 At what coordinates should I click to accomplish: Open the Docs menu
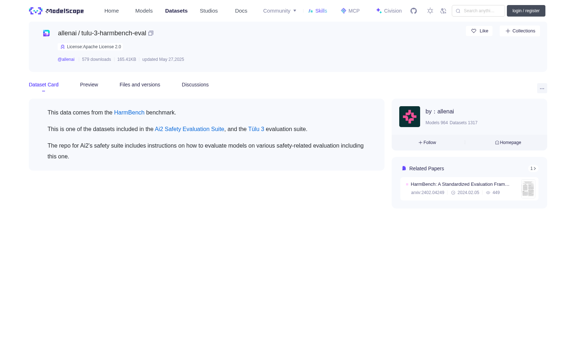[241, 11]
